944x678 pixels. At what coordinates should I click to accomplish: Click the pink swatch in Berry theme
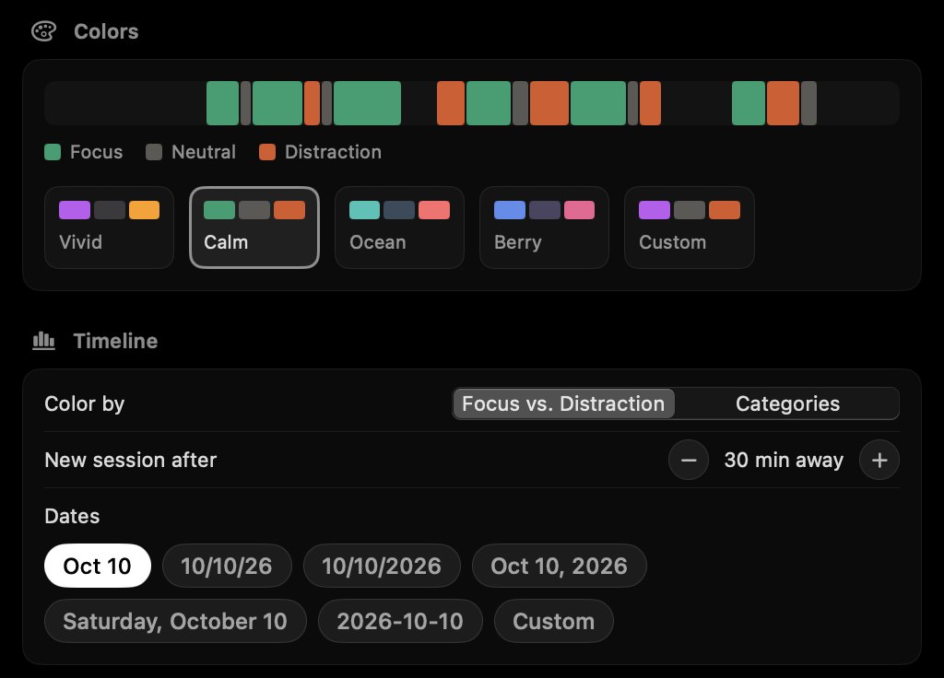pos(579,210)
